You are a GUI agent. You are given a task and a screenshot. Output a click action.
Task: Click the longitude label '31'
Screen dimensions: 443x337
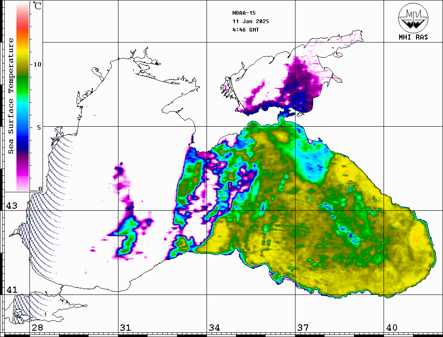point(126,327)
